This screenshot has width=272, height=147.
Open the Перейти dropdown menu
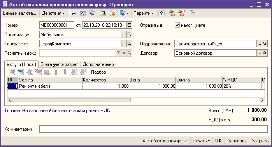144,13
